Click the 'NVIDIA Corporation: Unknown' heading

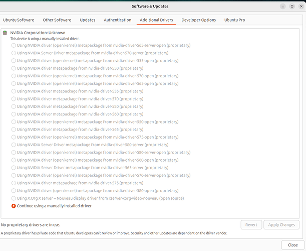tap(38, 33)
